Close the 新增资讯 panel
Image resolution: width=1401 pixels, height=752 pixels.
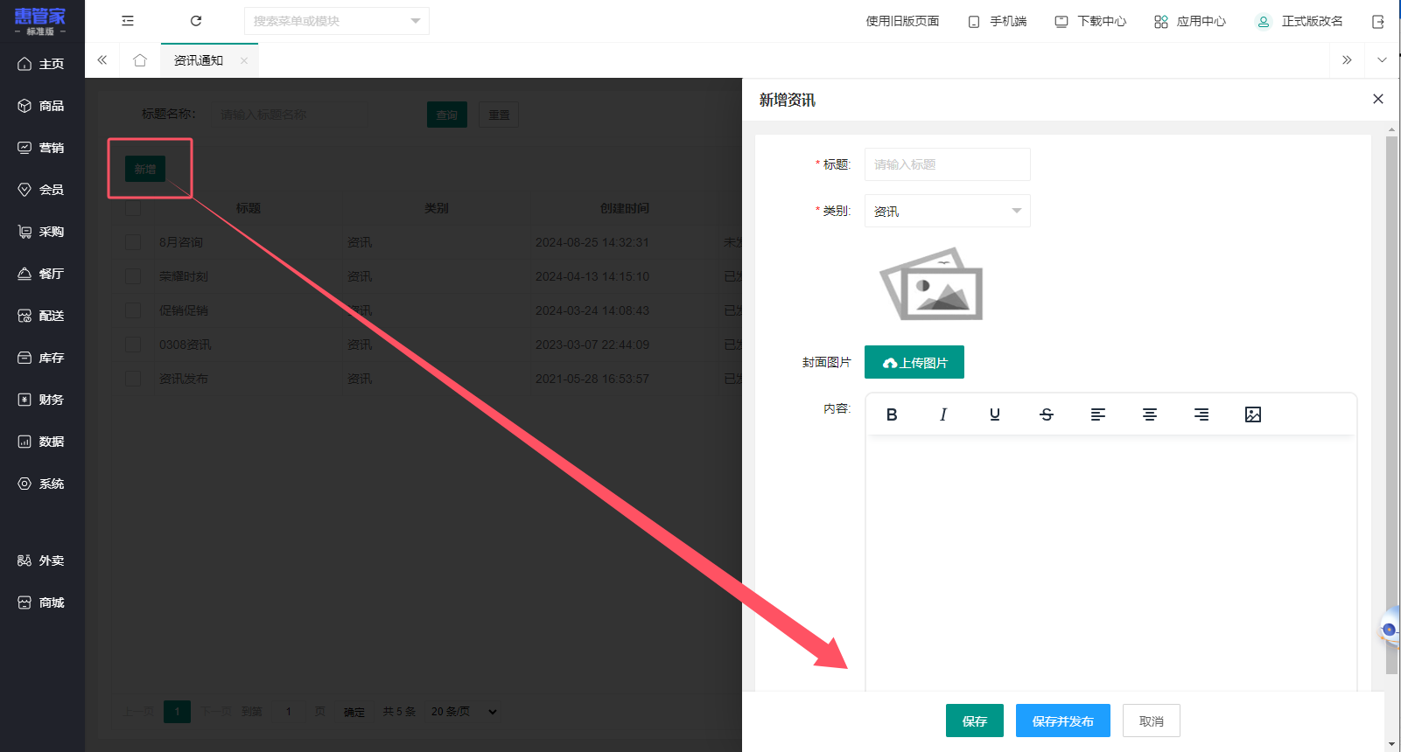pos(1378,99)
